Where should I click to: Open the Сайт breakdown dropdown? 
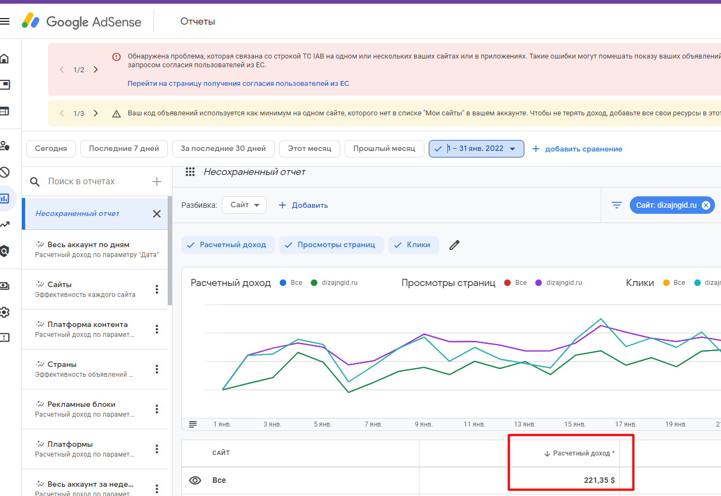tap(244, 205)
